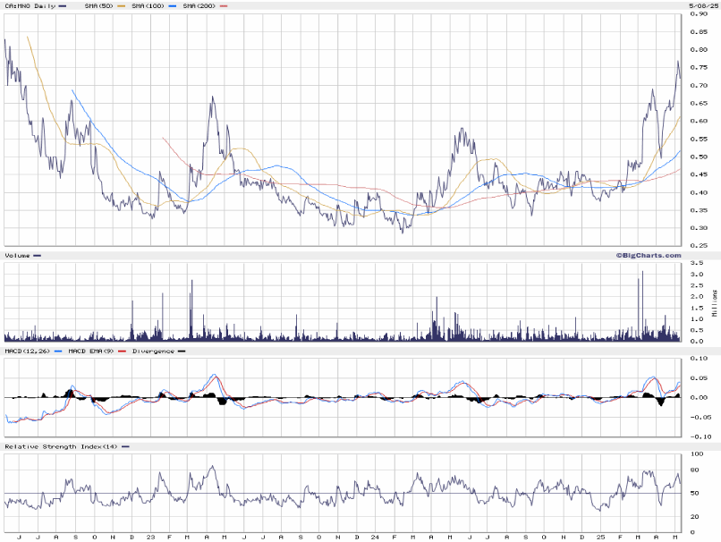Screen dimensions: 721x542
Task: Select the SMA(100) legend label
Action: tap(149, 5)
